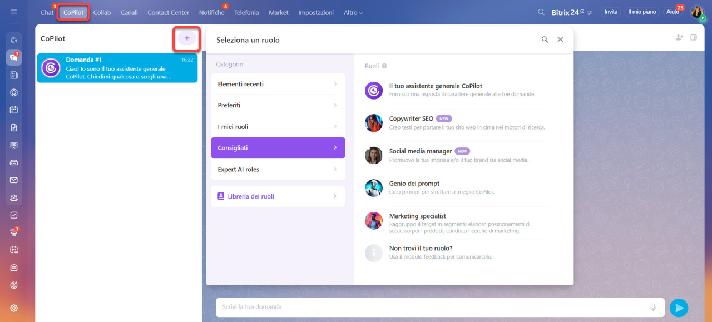Open the Documents icon in left sidebar

click(x=14, y=127)
